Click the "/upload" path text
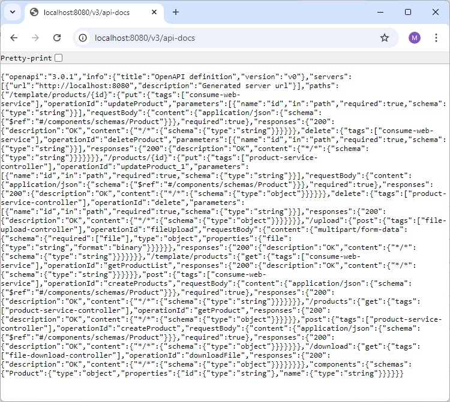Viewport: 450px width, 402px height. click(324, 220)
